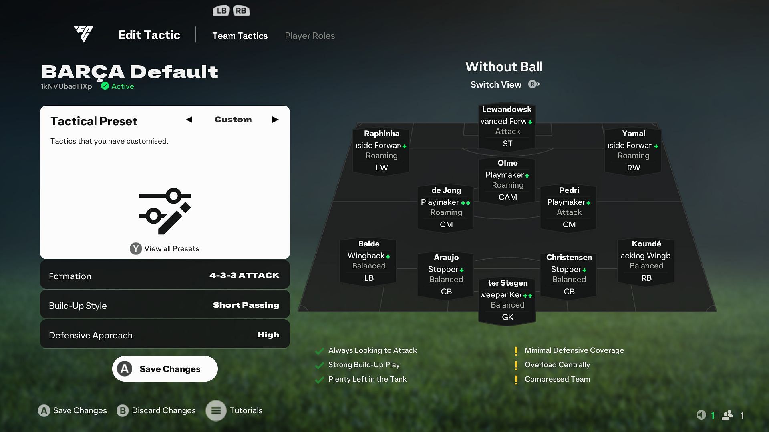
Task: Click previous Tactical Preset arrow
Action: coord(189,119)
